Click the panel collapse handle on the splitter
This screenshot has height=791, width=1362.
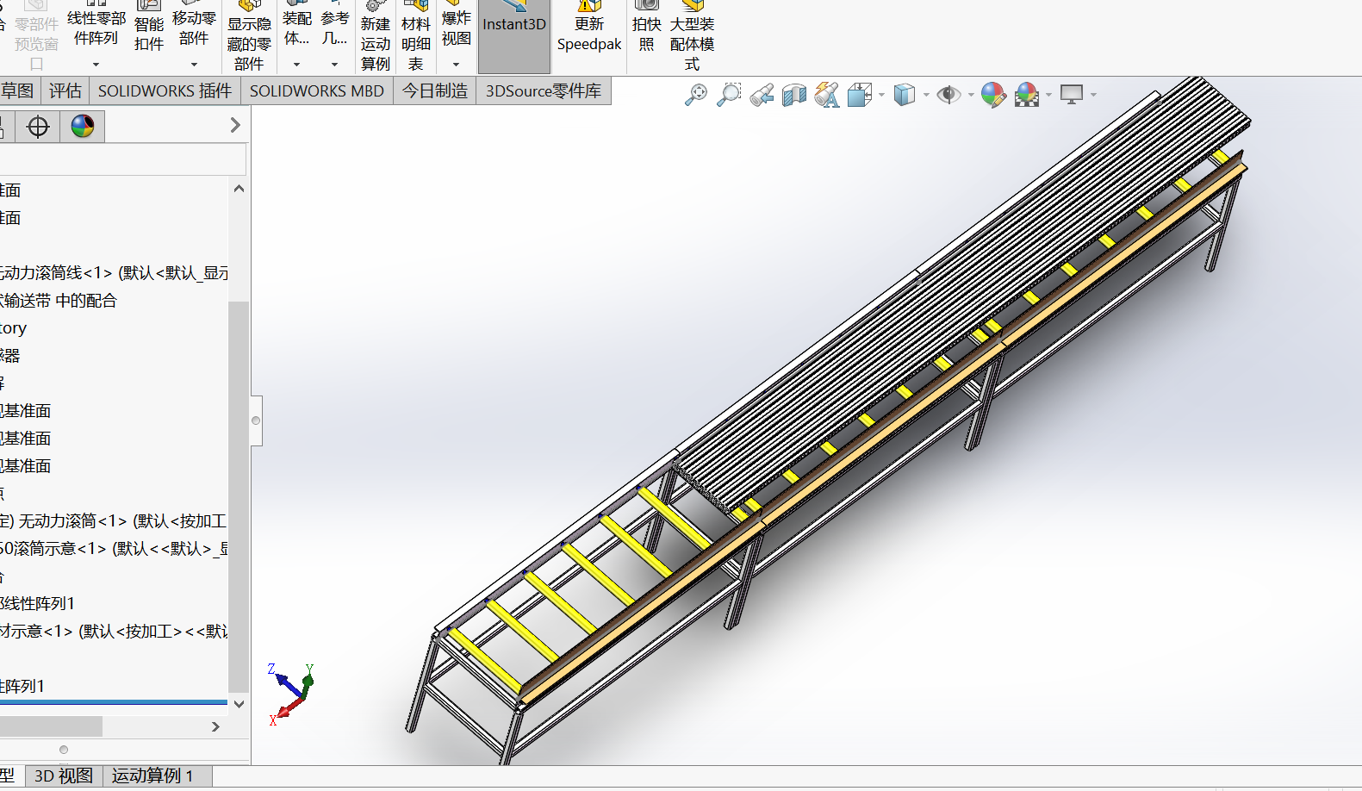click(x=256, y=421)
